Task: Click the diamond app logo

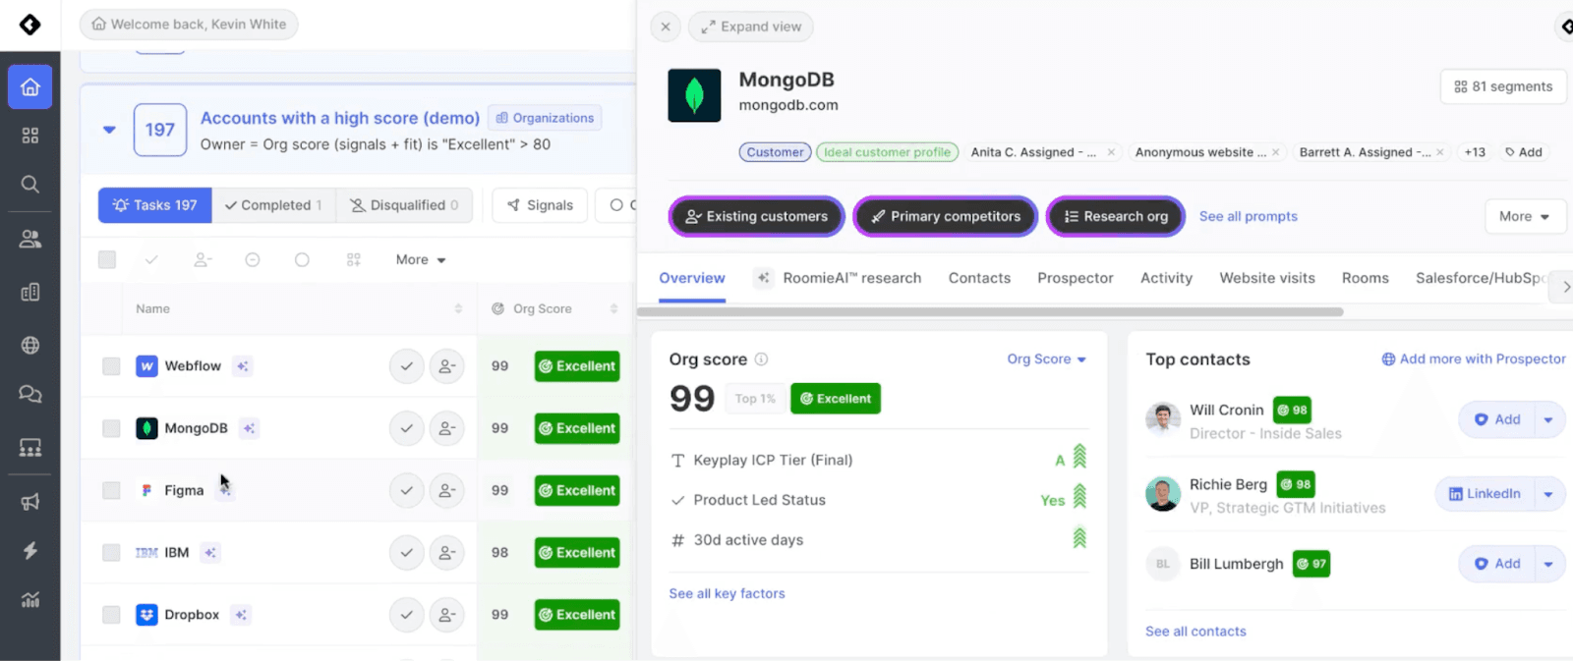Action: point(30,25)
